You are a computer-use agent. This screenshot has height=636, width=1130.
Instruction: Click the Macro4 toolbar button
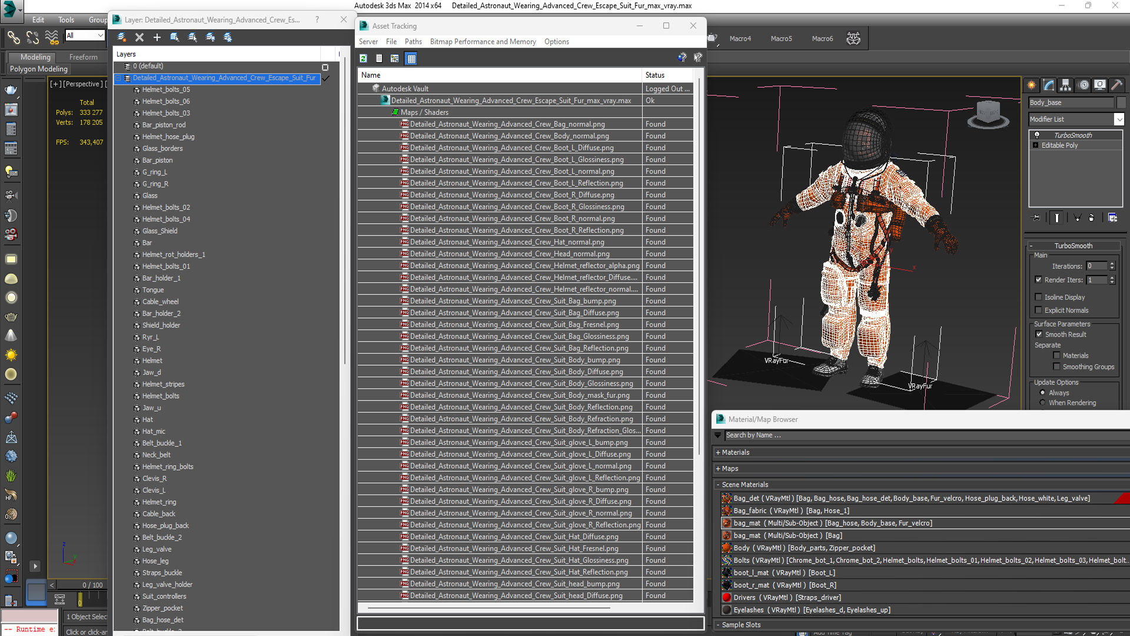(x=740, y=39)
